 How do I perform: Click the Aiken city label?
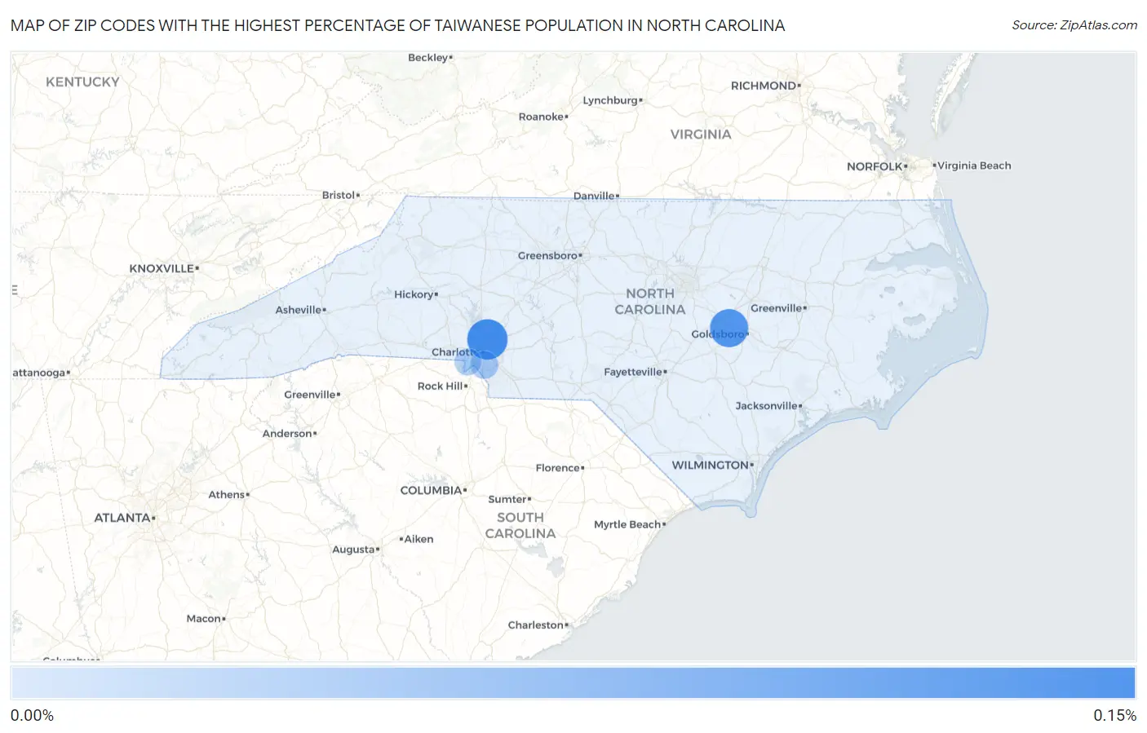[x=419, y=539]
